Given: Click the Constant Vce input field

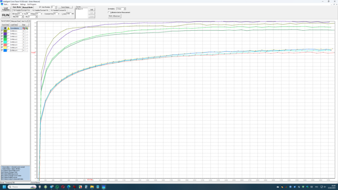Looking at the screenshot, I should pyautogui.click(x=55, y=14).
